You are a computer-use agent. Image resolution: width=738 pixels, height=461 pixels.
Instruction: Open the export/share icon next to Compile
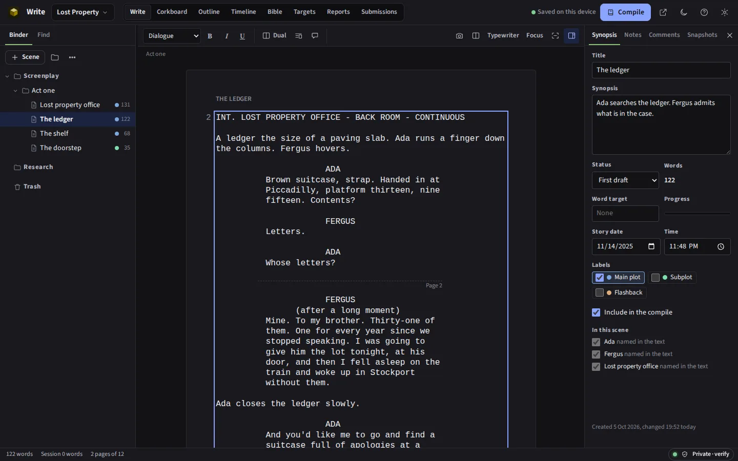pyautogui.click(x=663, y=12)
